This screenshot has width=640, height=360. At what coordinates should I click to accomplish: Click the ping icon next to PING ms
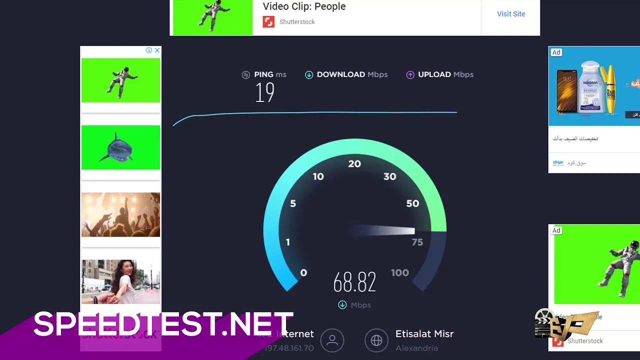coord(246,75)
